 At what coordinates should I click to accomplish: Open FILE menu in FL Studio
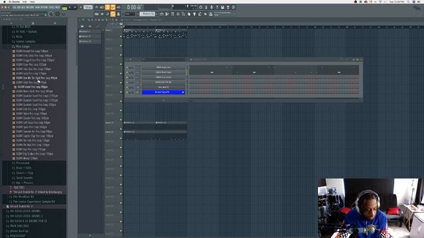(15, 7)
